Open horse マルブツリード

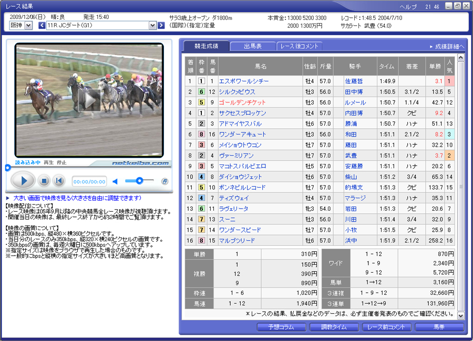tap(237, 241)
